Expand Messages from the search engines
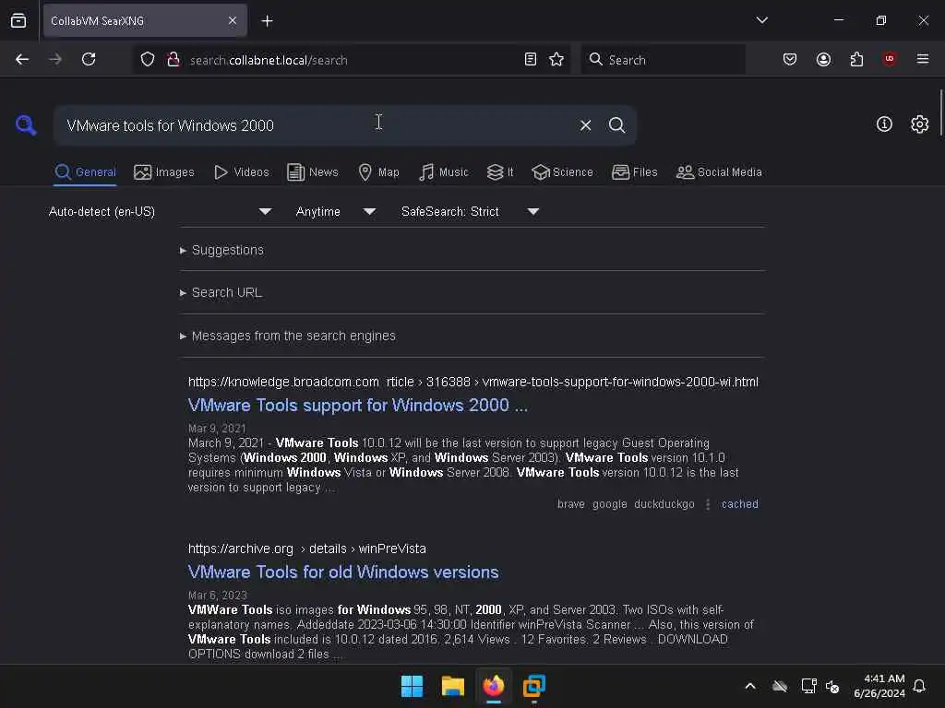The image size is (945, 708). (288, 336)
